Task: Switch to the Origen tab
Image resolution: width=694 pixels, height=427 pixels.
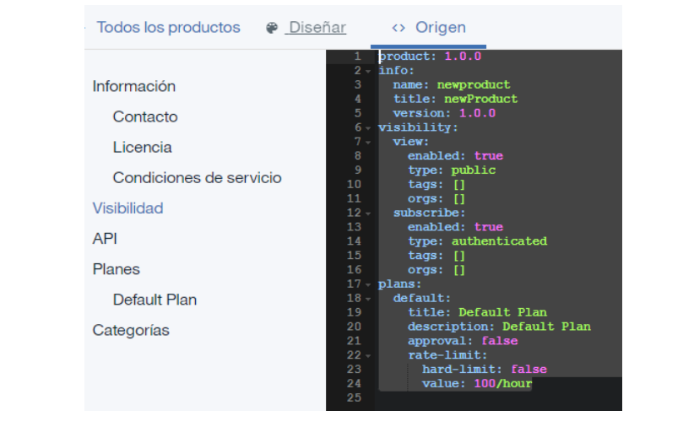Action: pos(440,28)
